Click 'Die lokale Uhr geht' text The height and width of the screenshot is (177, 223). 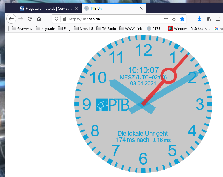[x=142, y=134]
